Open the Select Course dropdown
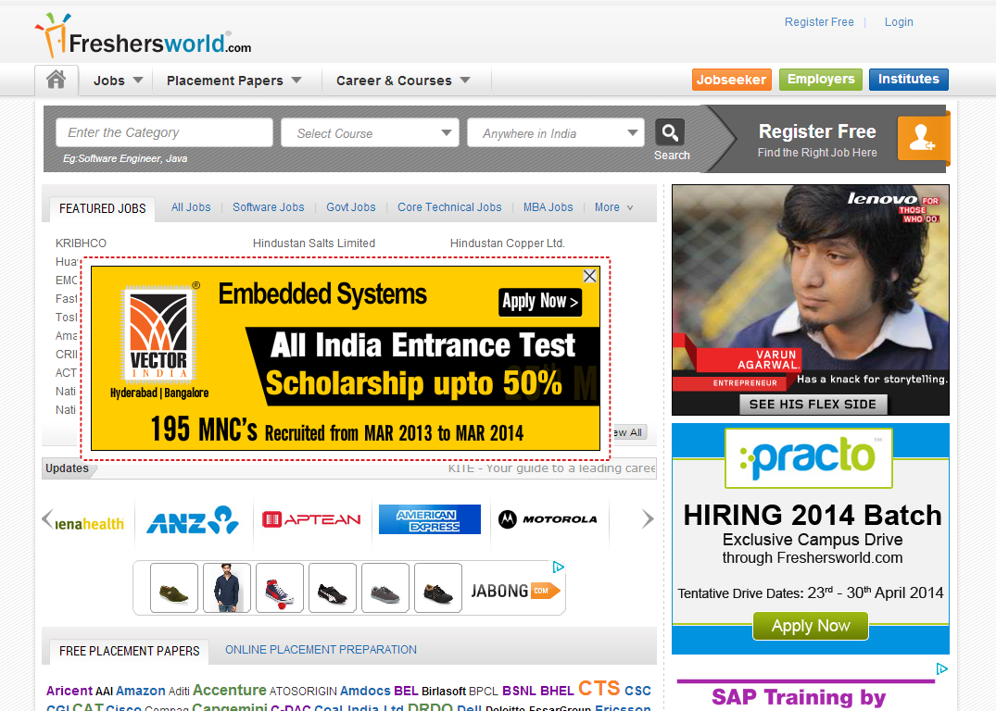Image resolution: width=996 pixels, height=711 pixels. pos(370,133)
